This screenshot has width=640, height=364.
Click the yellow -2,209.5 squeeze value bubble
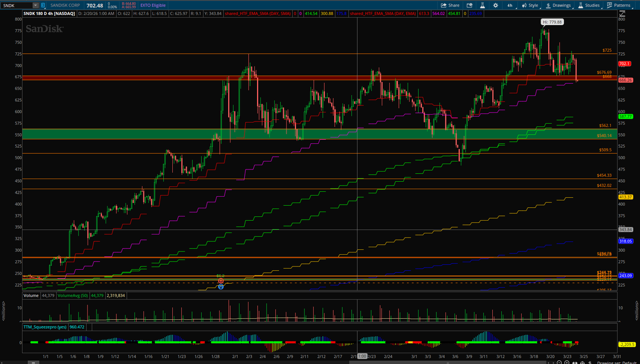tap(626, 345)
